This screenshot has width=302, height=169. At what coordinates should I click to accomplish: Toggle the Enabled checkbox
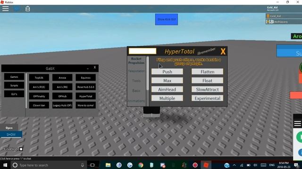click(21, 149)
